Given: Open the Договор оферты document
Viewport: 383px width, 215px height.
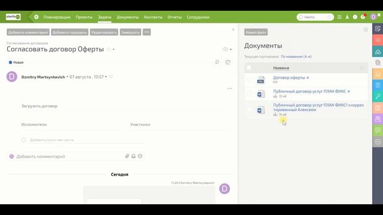Looking at the screenshot, I should click(x=289, y=78).
